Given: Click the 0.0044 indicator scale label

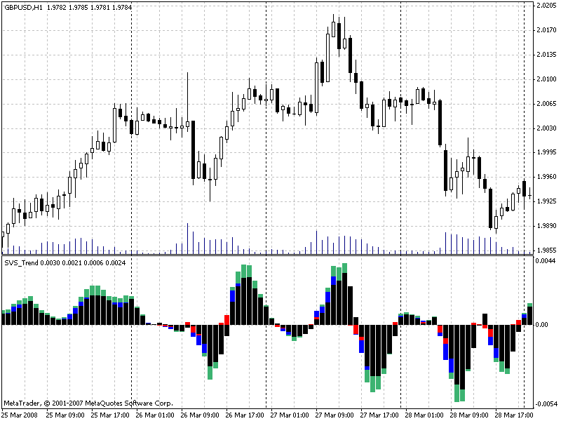Looking at the screenshot, I should (545, 261).
